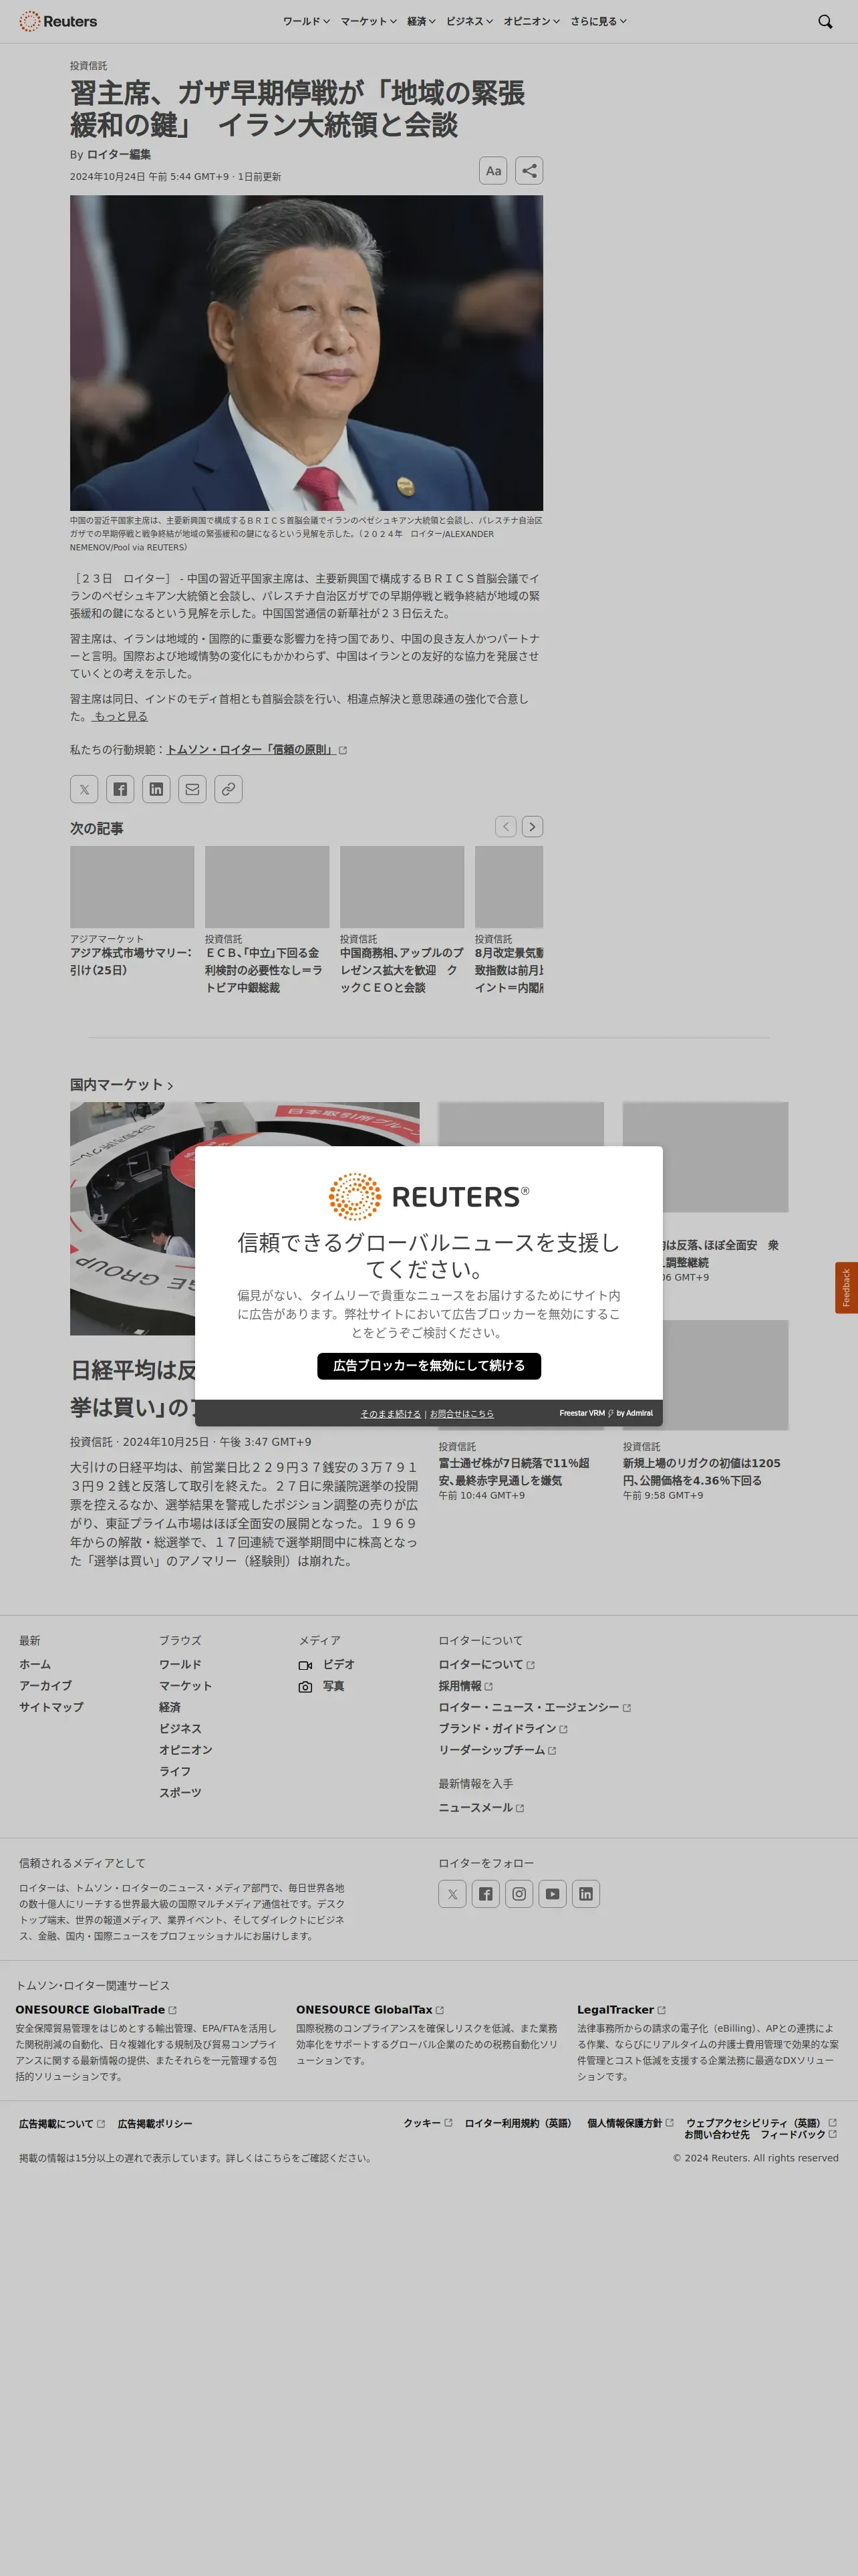Open the search magnifier icon in header
The height and width of the screenshot is (2576, 858).
click(825, 21)
